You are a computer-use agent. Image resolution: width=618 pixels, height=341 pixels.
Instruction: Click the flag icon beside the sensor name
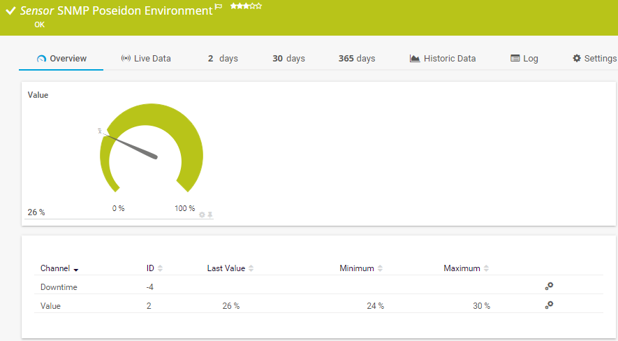tap(219, 7)
